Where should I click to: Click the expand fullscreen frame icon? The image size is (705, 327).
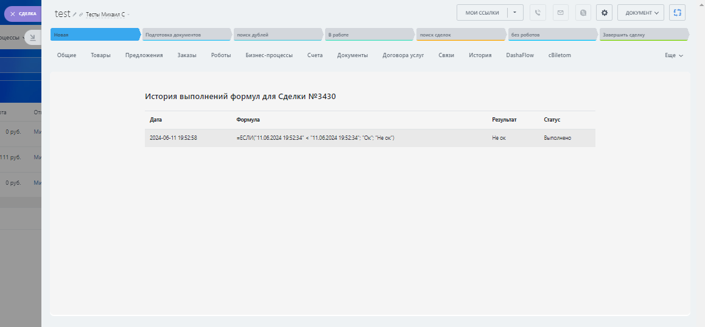click(x=677, y=13)
